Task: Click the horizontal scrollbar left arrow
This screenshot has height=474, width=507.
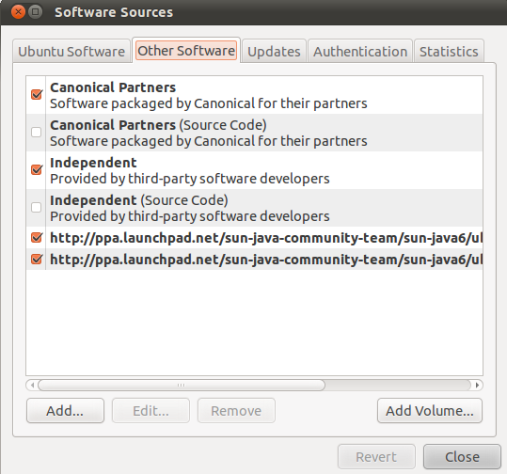Action: pyautogui.click(x=32, y=385)
